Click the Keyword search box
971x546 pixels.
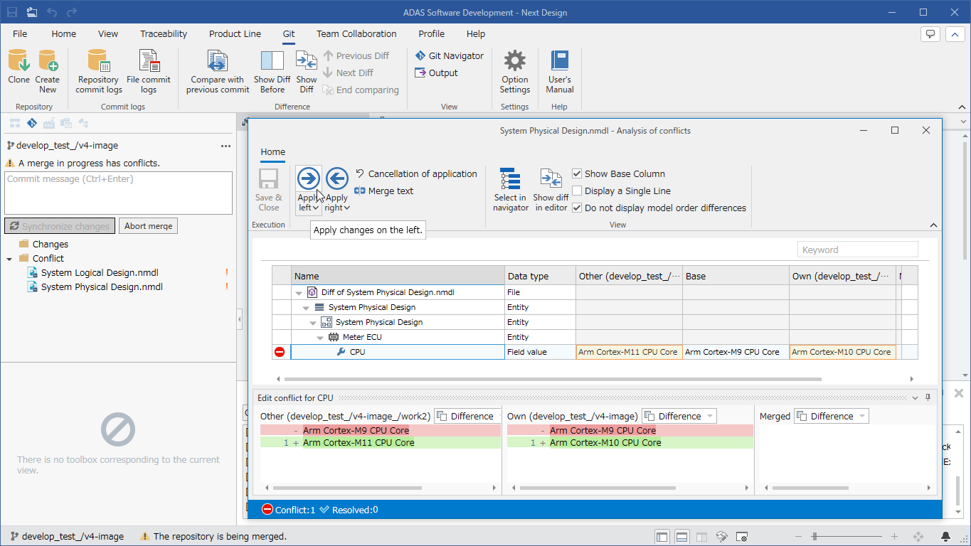[x=857, y=250]
